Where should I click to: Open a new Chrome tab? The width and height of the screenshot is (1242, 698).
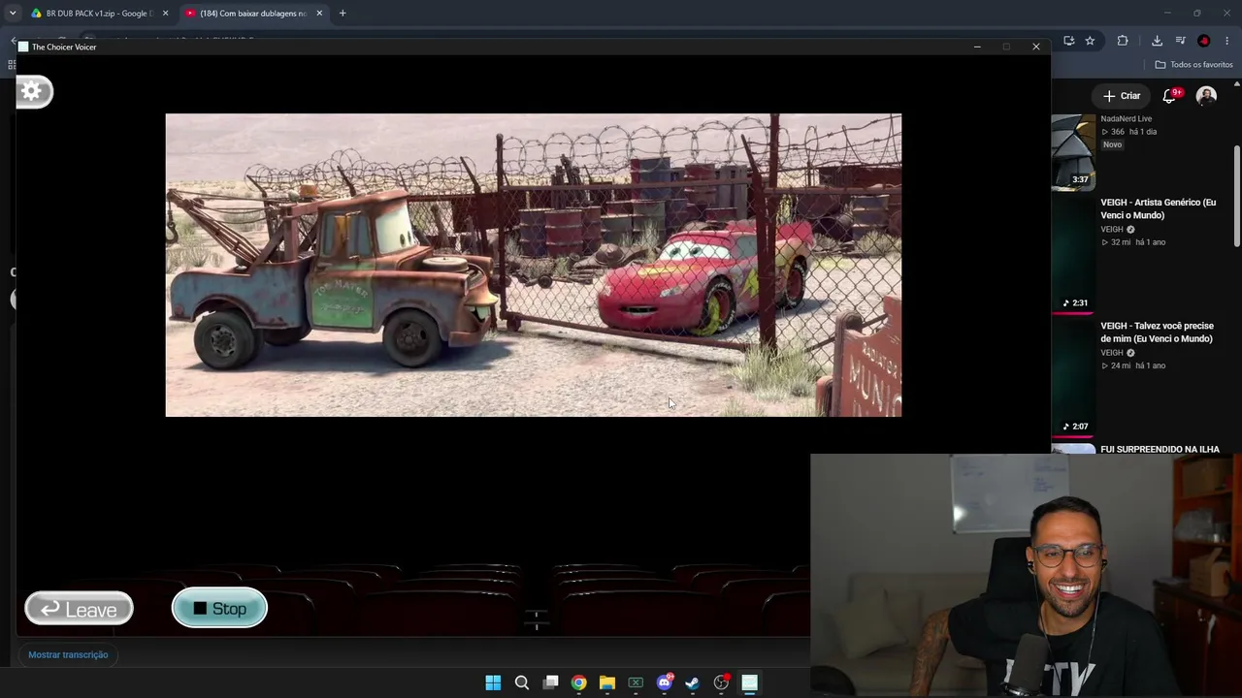343,14
